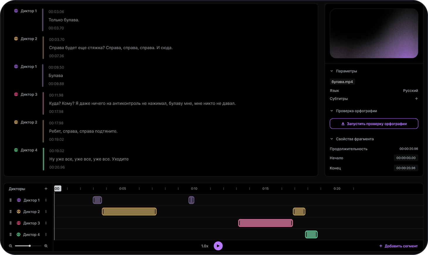Add subtitles using the Субтитры plus icon
The width and height of the screenshot is (428, 255).
pyautogui.click(x=416, y=99)
